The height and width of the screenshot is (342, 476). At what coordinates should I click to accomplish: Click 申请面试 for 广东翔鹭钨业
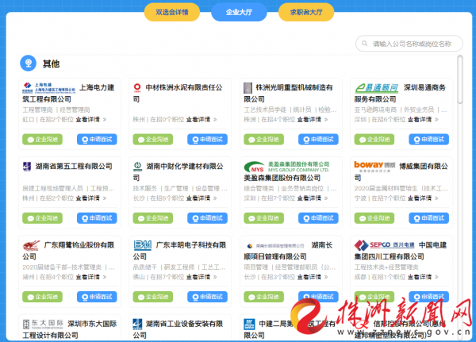tap(97, 297)
